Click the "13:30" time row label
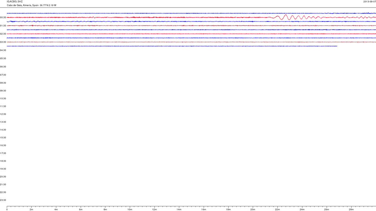Viewport: 376px width, 211px height. (x=3, y=122)
